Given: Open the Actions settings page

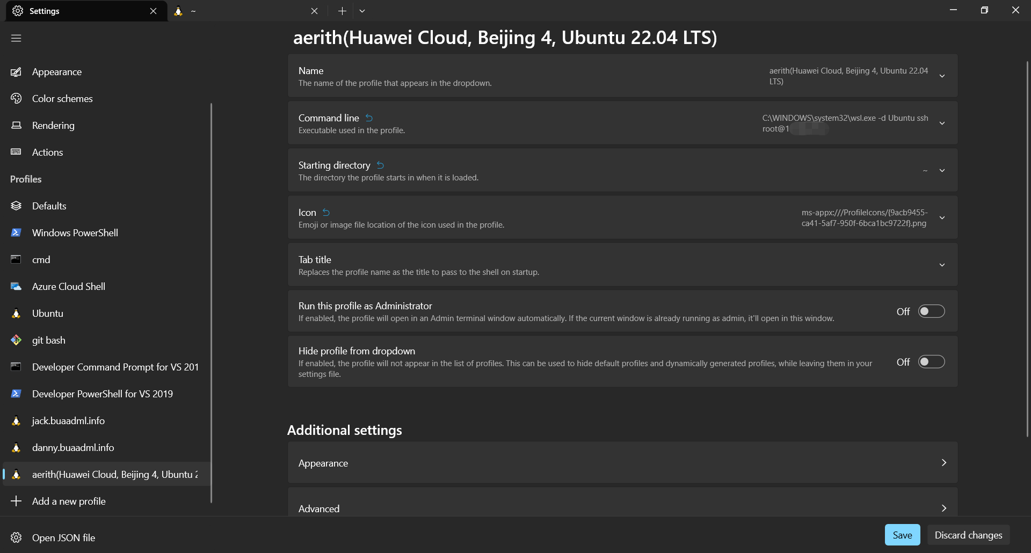Looking at the screenshot, I should (x=106, y=152).
